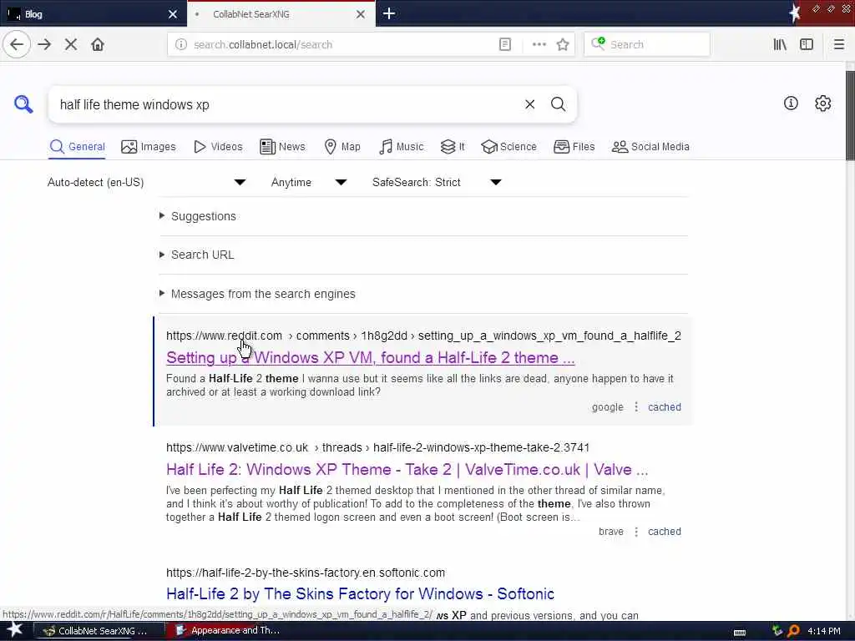
Task: Close the CollabNet SearXNG tab
Action: click(361, 14)
